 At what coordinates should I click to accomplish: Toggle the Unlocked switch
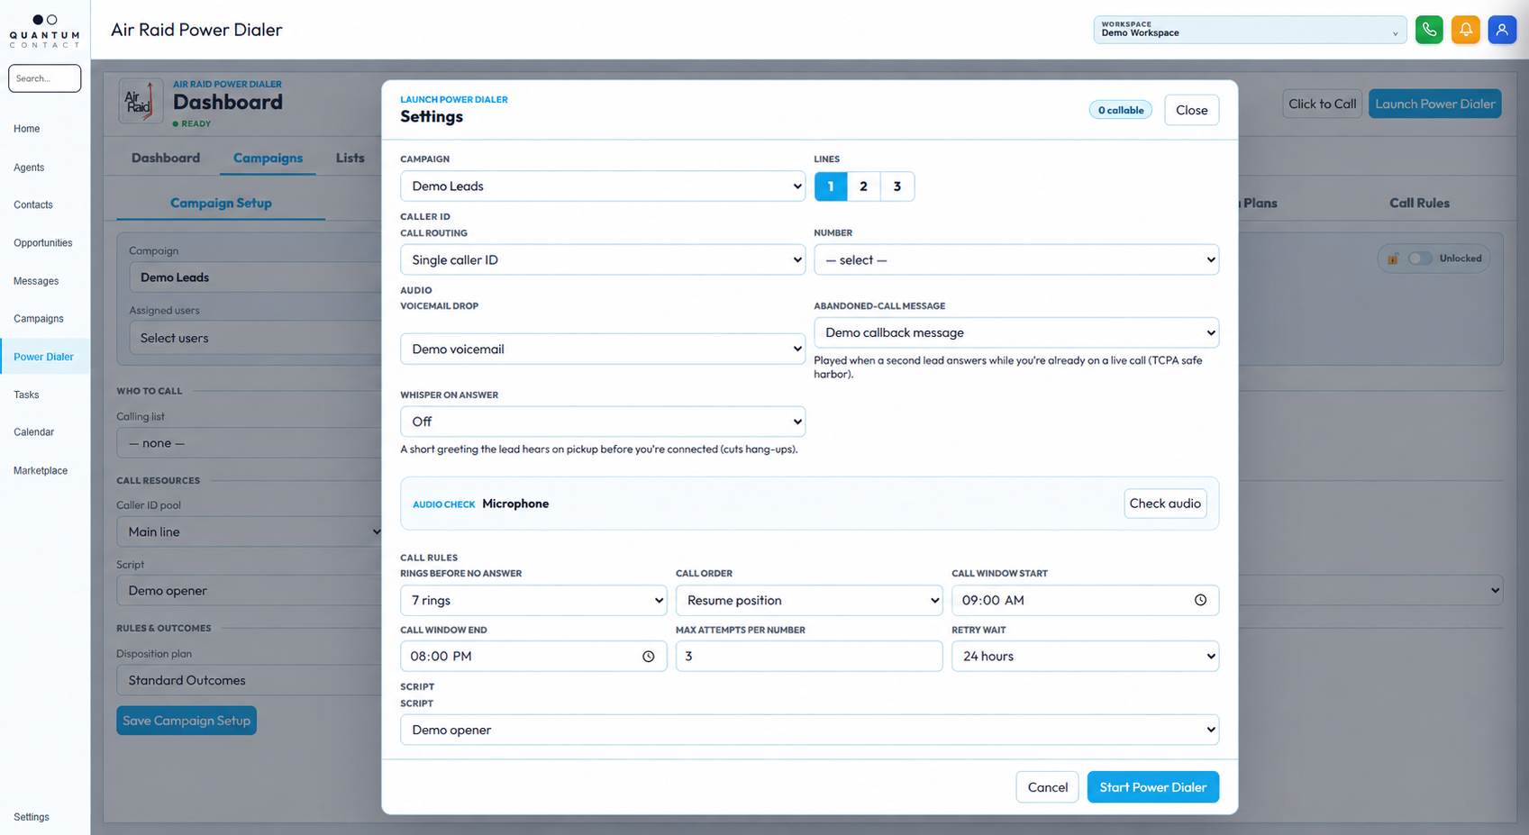(x=1420, y=259)
